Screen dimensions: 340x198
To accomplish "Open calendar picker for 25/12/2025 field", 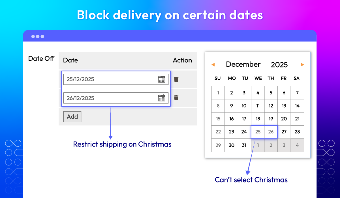I will coord(162,79).
